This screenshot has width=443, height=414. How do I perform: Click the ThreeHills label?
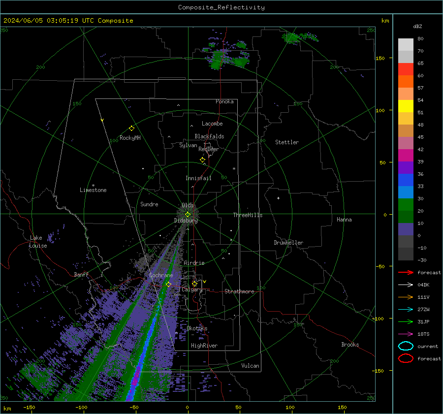tap(248, 215)
